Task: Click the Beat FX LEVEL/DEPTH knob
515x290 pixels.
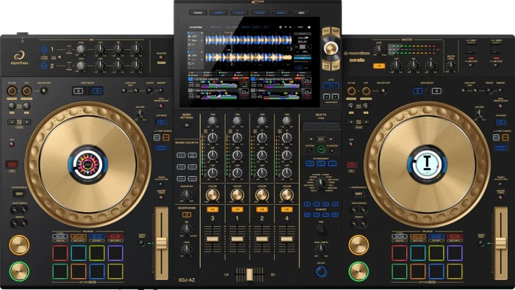Action: (321, 249)
